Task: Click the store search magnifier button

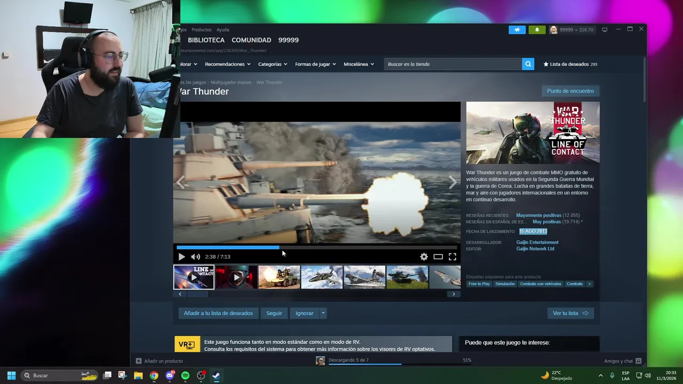Action: pyautogui.click(x=528, y=64)
